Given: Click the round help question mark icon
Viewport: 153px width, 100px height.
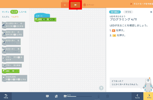Looking at the screenshot, I should pos(101,88).
